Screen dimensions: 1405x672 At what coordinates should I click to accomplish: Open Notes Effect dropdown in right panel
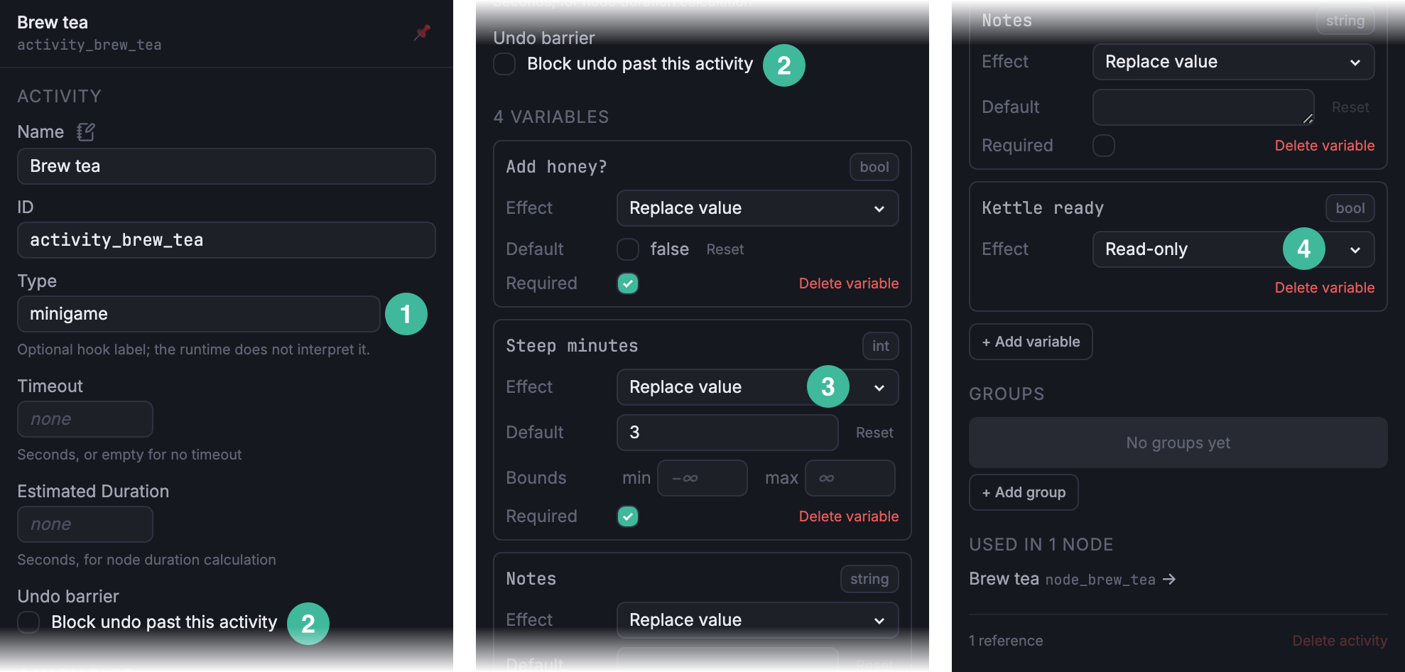pyautogui.click(x=1234, y=62)
